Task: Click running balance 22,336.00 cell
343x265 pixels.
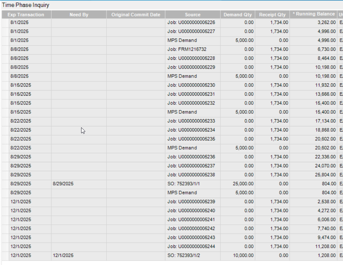Action: coord(314,157)
